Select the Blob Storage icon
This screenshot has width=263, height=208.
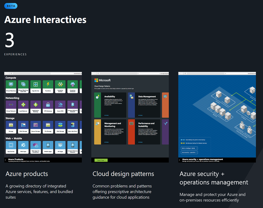point(23,127)
